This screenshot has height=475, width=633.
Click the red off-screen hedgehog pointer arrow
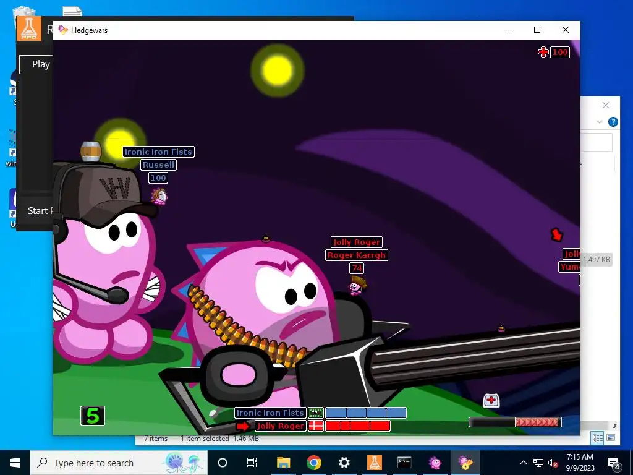click(557, 234)
